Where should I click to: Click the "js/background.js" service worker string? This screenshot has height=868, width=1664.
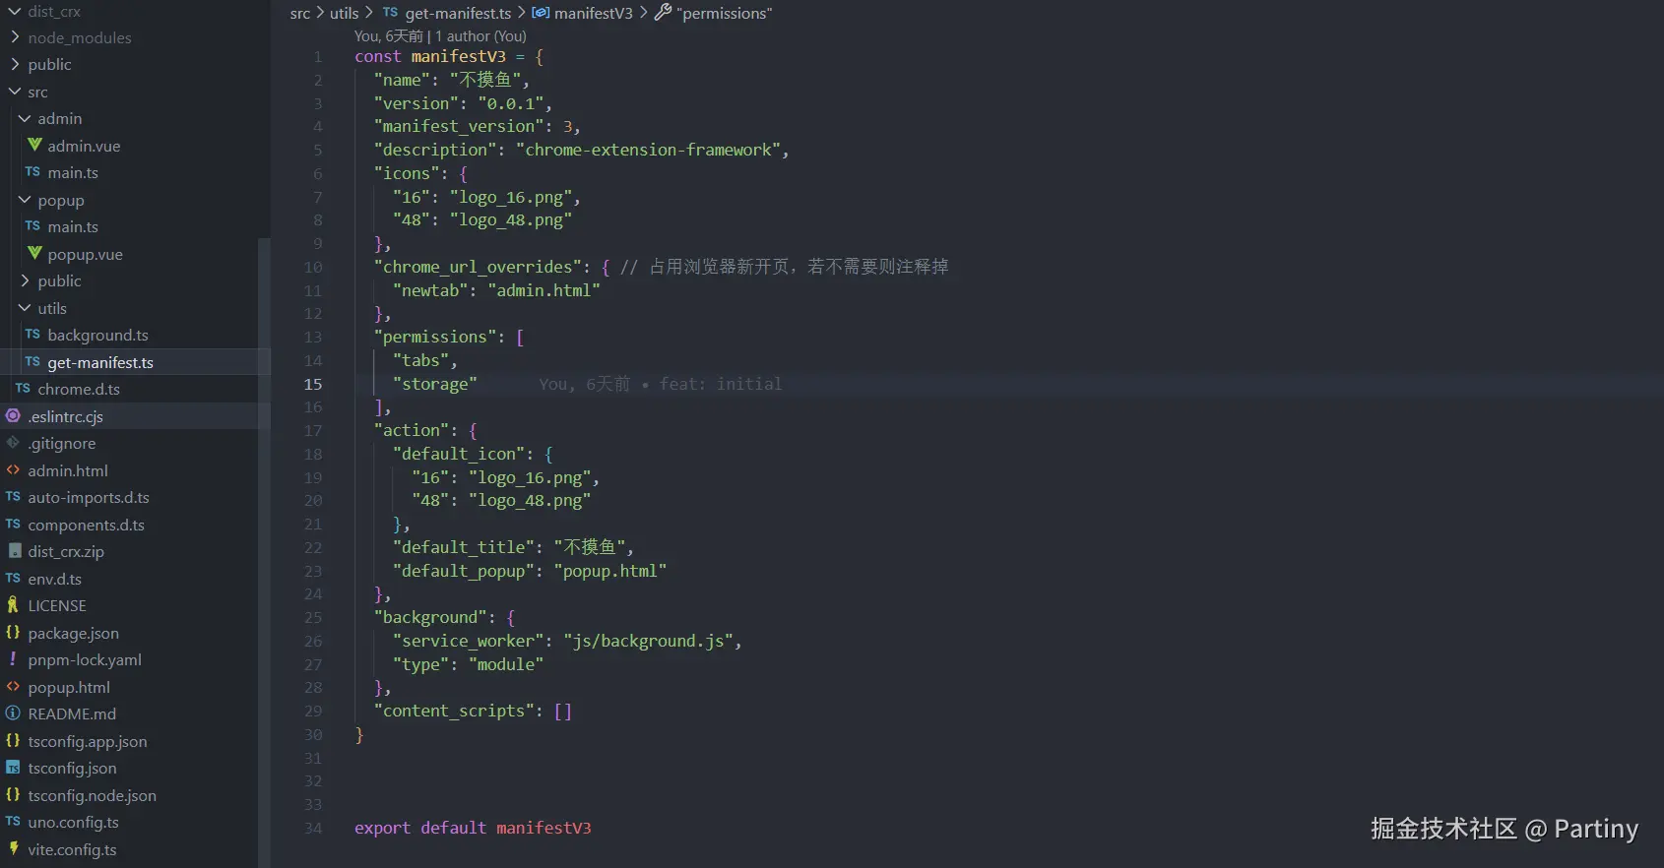coord(649,641)
